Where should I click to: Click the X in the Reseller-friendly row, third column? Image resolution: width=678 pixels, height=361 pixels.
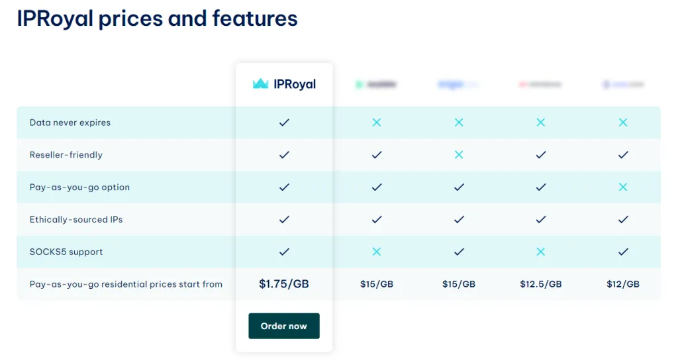point(459,155)
